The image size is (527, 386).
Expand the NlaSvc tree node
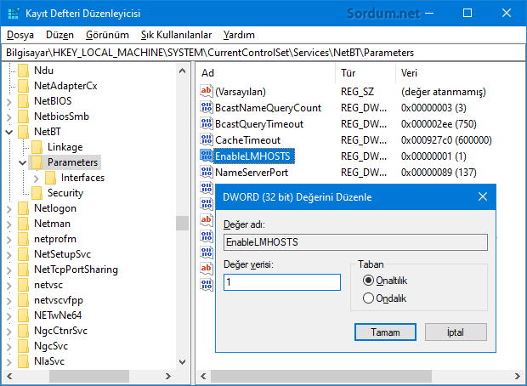(9, 362)
